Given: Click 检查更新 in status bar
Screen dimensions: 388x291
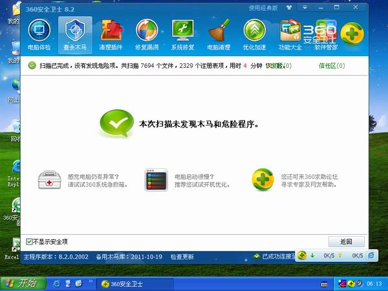Looking at the screenshot, I should pos(182,257).
